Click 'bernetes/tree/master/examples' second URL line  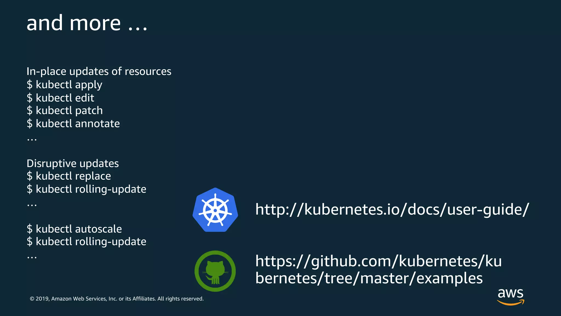pos(369,278)
